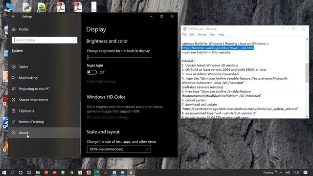Open the Edit menu in Notepad
Screen dimensions: 313x176
tap(192, 35)
